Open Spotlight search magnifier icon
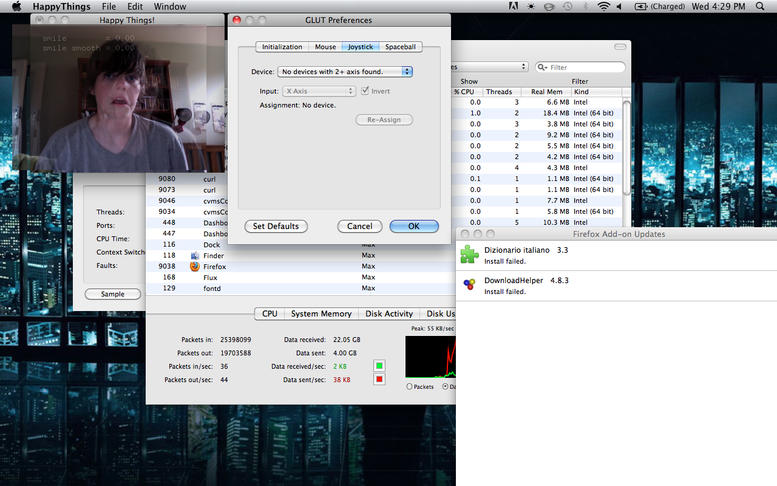This screenshot has width=777, height=486. [x=760, y=7]
